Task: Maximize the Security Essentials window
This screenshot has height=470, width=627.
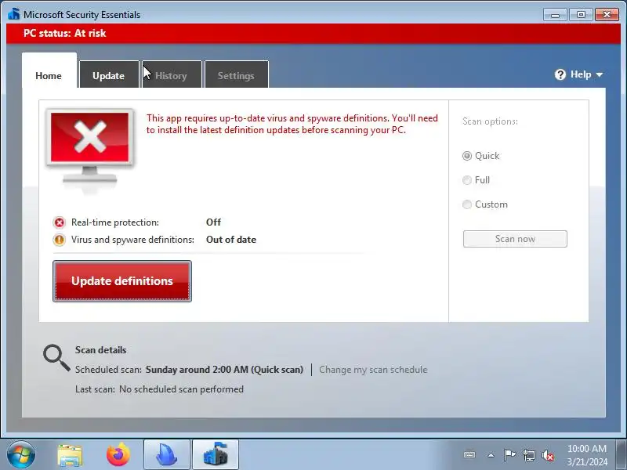Action: tap(581, 15)
